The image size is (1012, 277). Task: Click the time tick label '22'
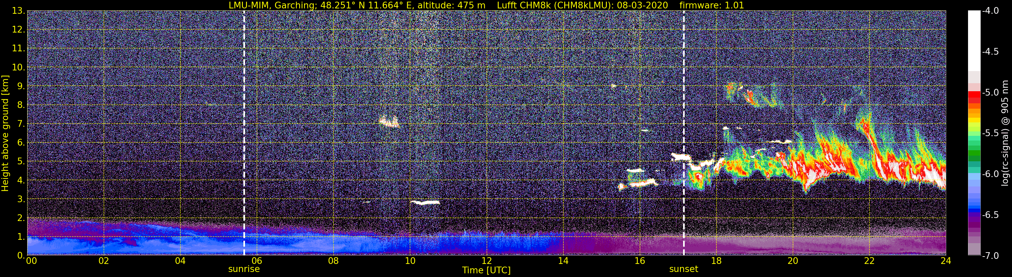(869, 261)
